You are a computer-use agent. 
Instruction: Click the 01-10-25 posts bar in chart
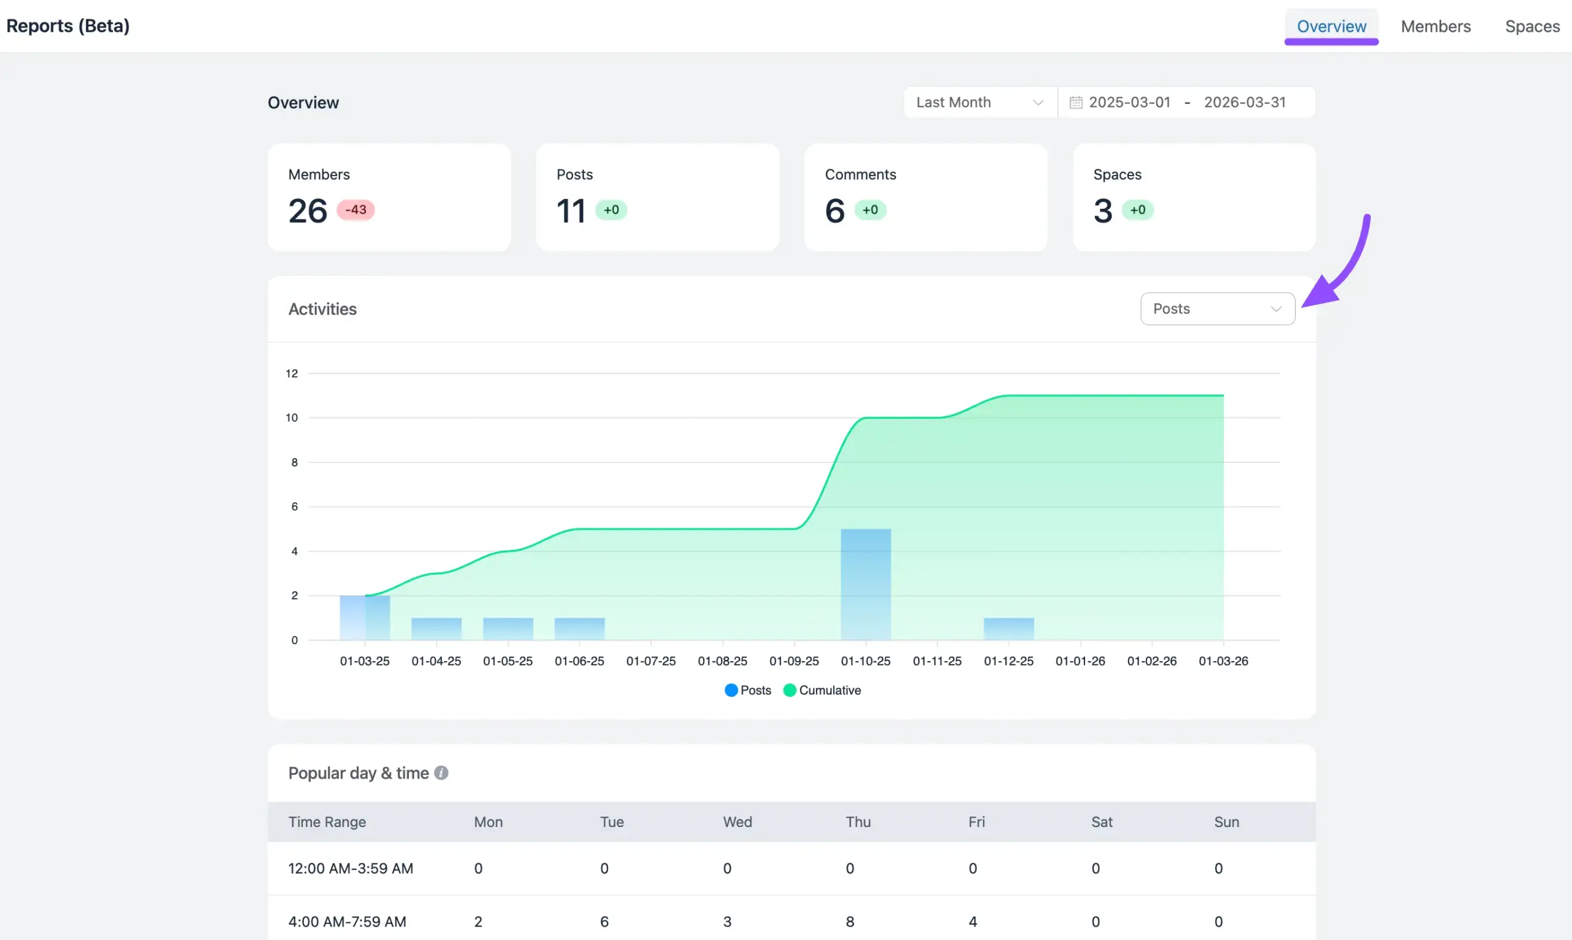coord(865,583)
